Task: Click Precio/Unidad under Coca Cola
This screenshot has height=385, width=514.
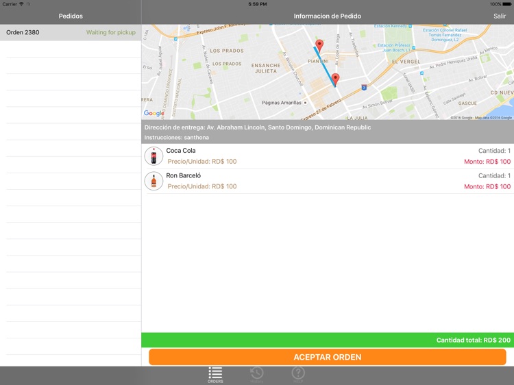Action: 202,161
